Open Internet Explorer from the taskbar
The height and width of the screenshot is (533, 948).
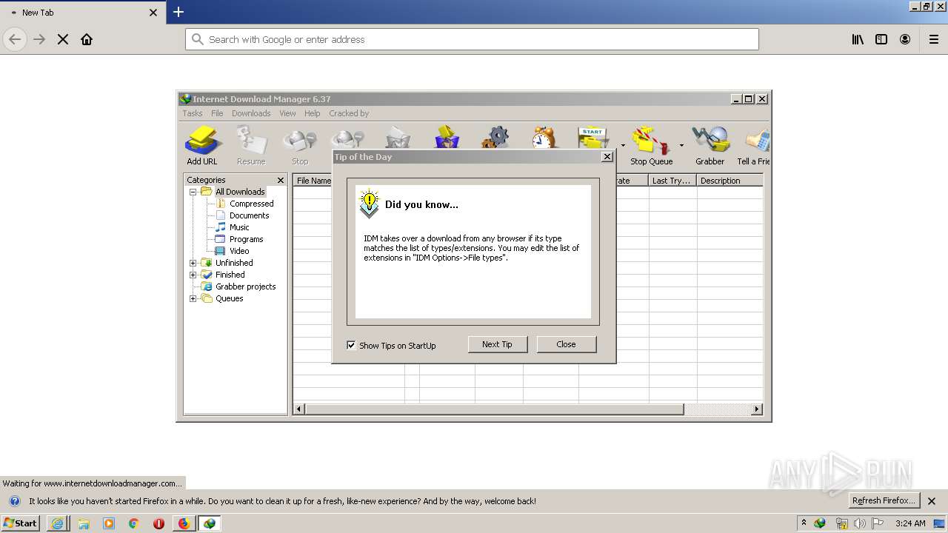click(57, 523)
